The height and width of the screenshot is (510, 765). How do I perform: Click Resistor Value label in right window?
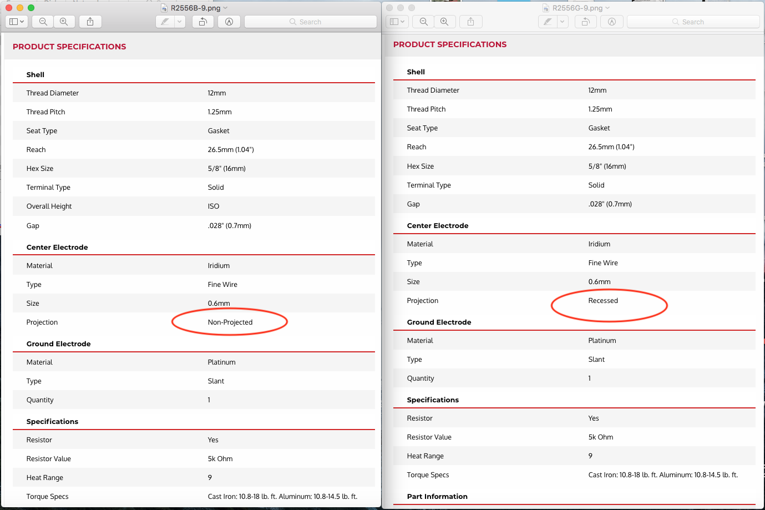pos(429,437)
